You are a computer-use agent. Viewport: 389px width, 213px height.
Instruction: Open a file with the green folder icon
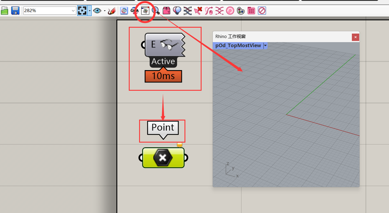[4, 11]
